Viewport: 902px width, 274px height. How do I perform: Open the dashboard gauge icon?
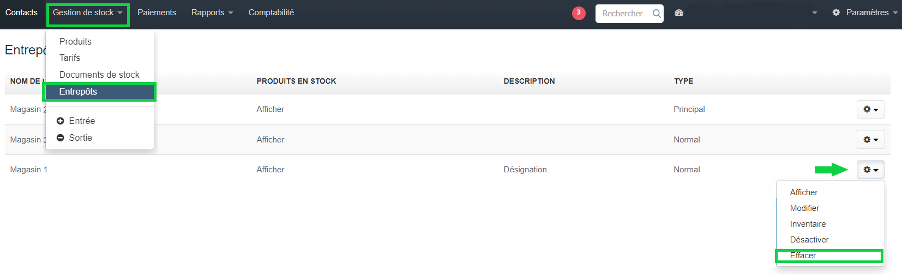(679, 13)
